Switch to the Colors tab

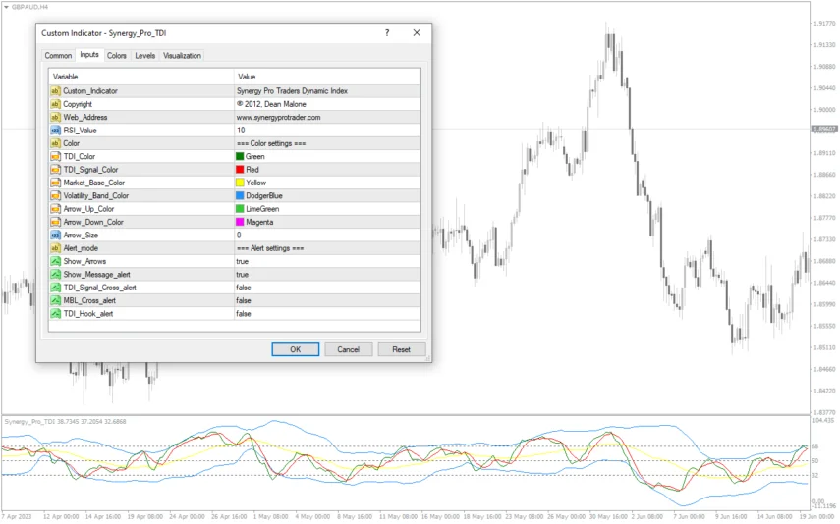(x=117, y=56)
